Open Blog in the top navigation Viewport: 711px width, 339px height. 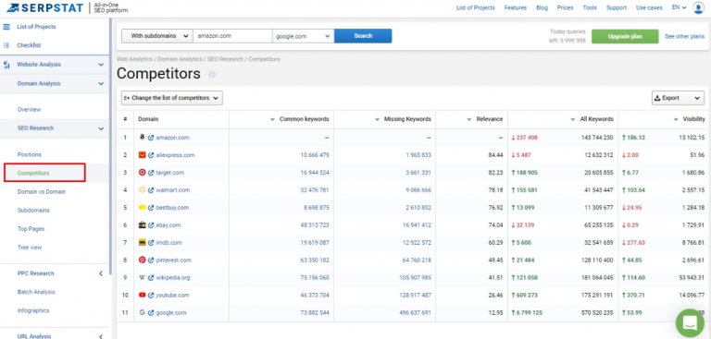542,7
